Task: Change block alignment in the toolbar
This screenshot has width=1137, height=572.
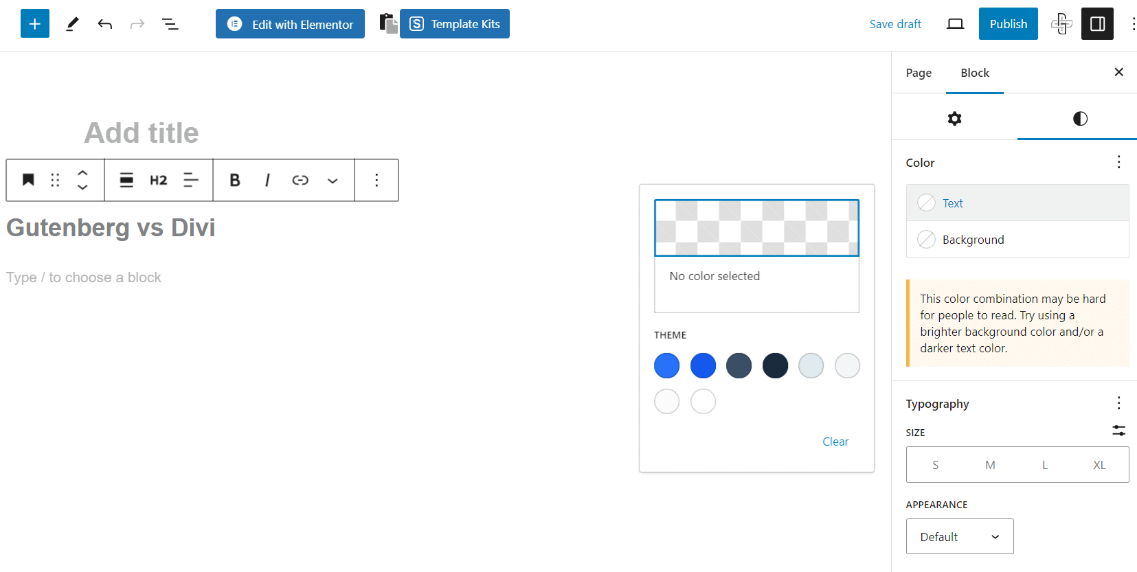Action: point(126,180)
